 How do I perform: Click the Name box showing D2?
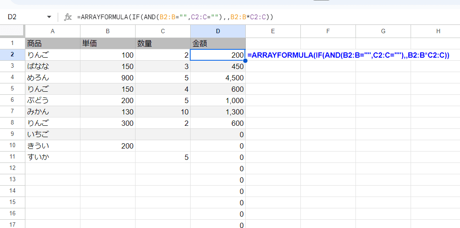[12, 17]
